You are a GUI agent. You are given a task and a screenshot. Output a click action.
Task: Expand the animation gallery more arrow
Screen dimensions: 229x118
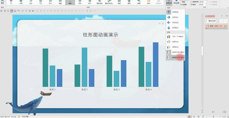tap(165, 4)
